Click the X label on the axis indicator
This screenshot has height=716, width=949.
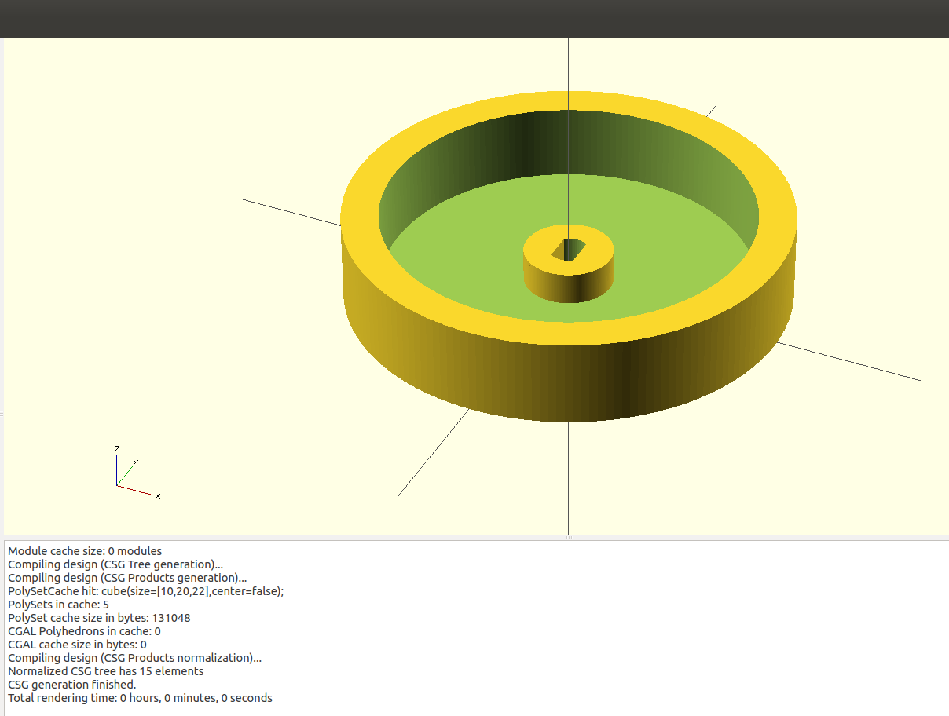[x=158, y=496]
